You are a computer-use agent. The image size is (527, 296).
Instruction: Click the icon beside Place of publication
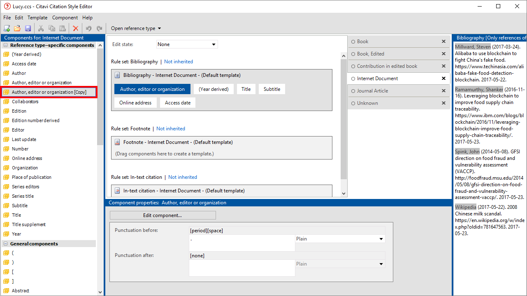6,177
